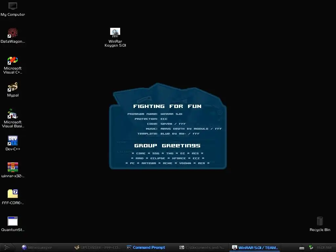Screen dimensions: 336x252
Task: Click the 'CORE * SSG * TMG' greetings line
Action: [167, 154]
